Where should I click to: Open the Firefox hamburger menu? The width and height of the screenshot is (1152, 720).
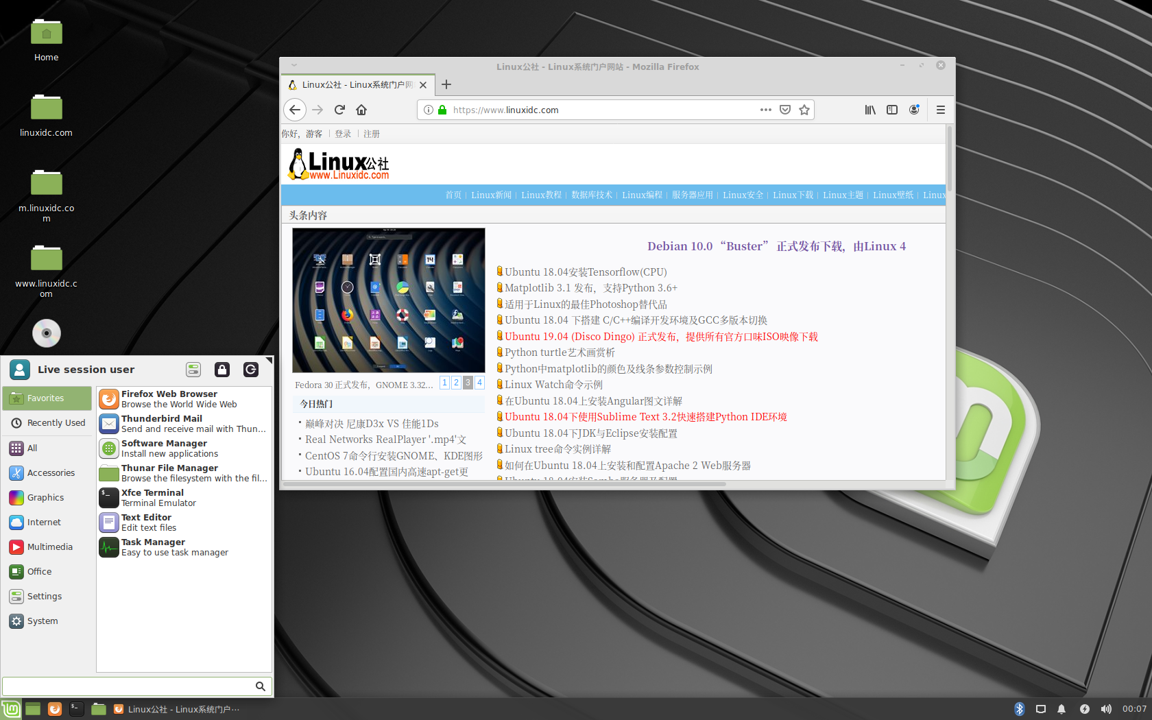click(940, 110)
